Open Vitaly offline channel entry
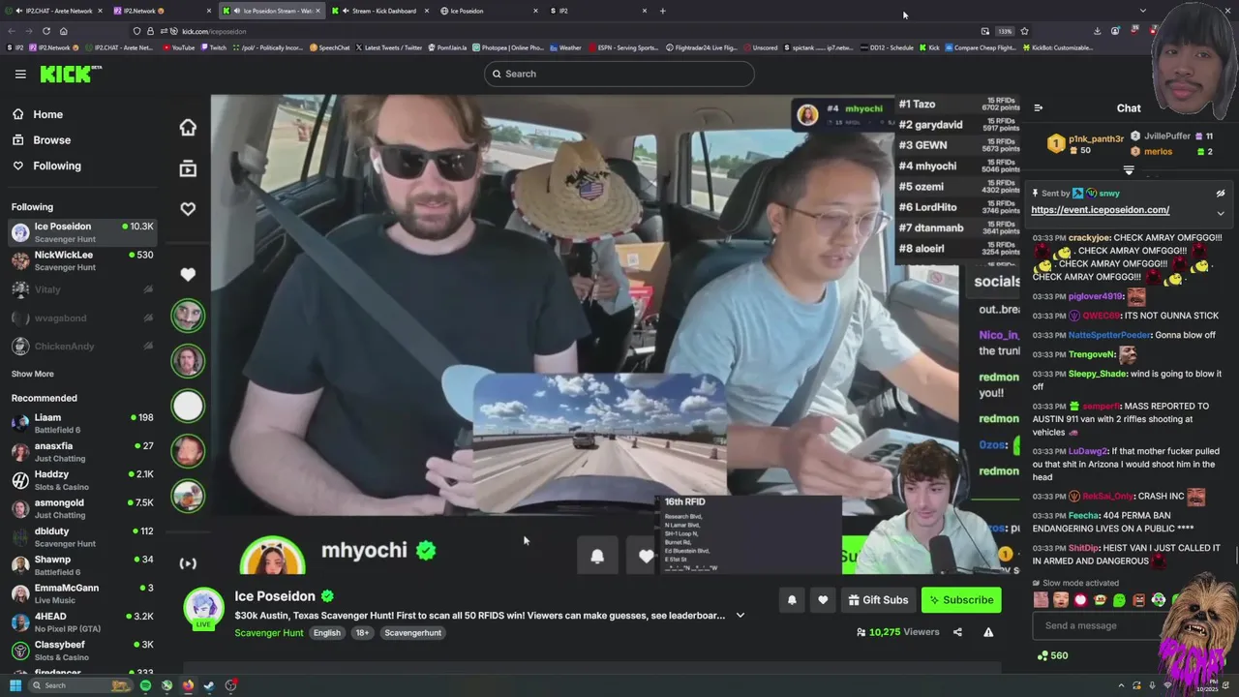Image resolution: width=1239 pixels, height=697 pixels. tap(82, 289)
